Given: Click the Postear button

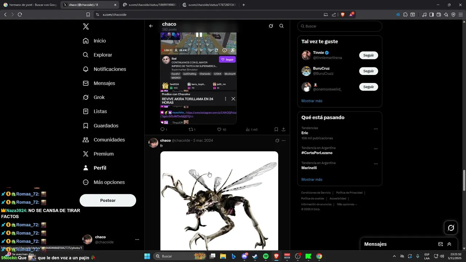Looking at the screenshot, I should pos(108,201).
